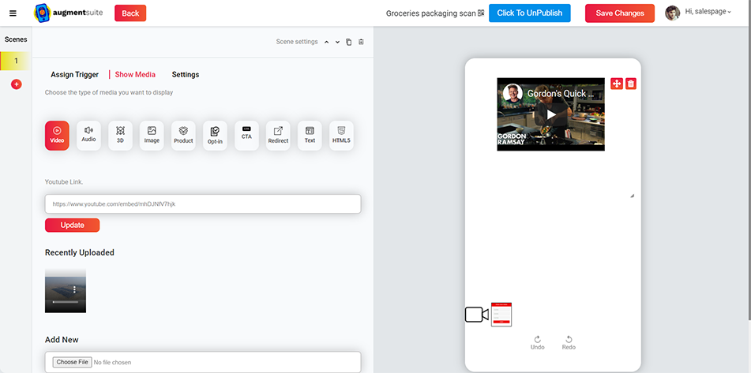Screen dimensions: 751x373
Task: Click the "Scene settings" label
Action: pyautogui.click(x=297, y=42)
